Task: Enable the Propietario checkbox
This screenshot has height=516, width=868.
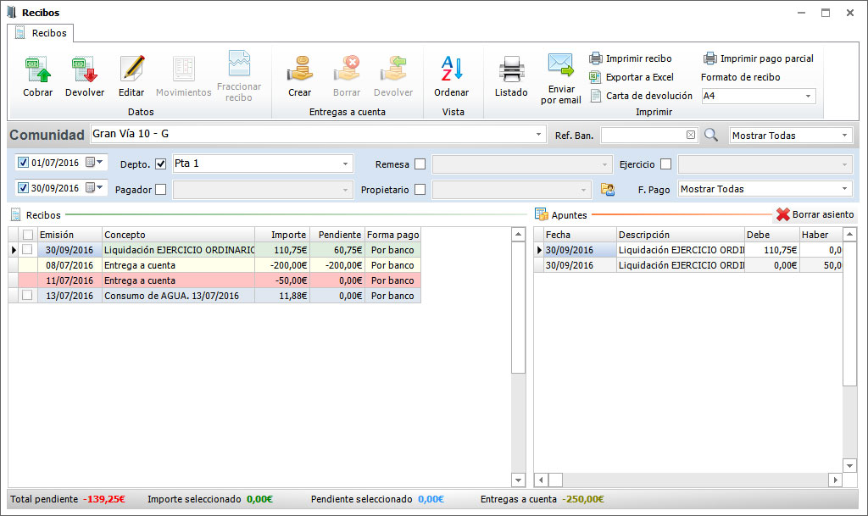Action: tap(420, 190)
